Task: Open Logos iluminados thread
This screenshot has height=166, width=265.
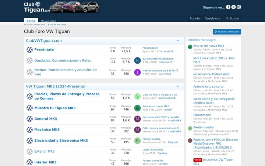Action: point(153,150)
